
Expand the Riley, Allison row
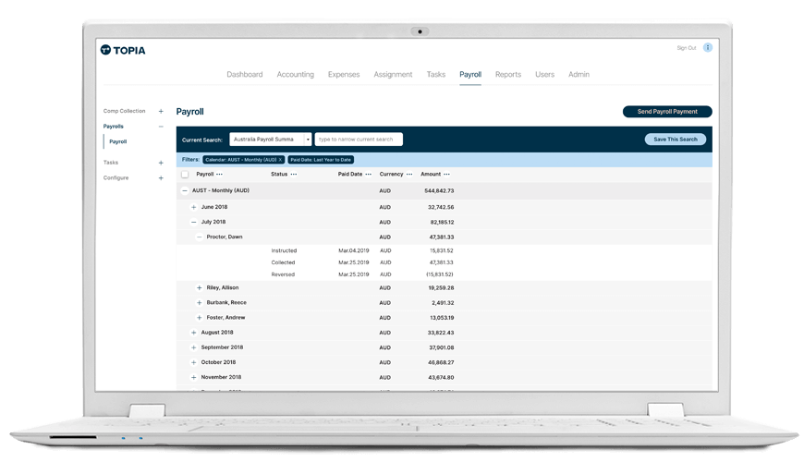pos(199,288)
